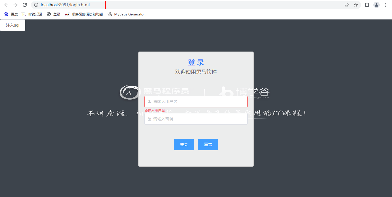Bookmark this page with the star icon
Screen dimensions: 392x197
[x=356, y=5]
